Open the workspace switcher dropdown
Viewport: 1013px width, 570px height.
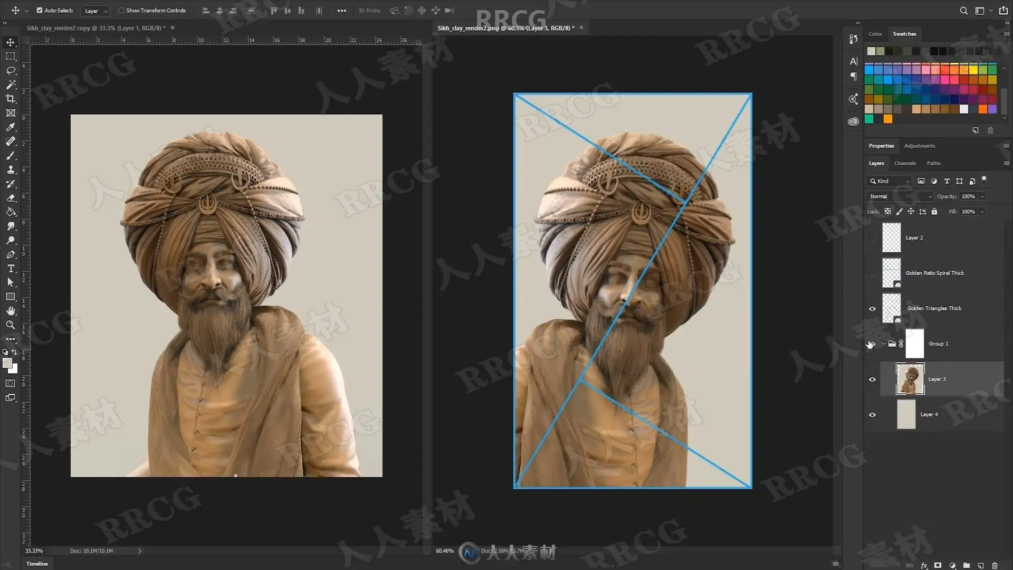(983, 11)
